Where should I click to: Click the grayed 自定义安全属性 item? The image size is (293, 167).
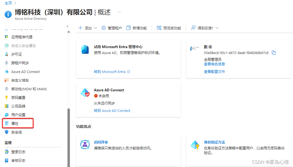23,46
